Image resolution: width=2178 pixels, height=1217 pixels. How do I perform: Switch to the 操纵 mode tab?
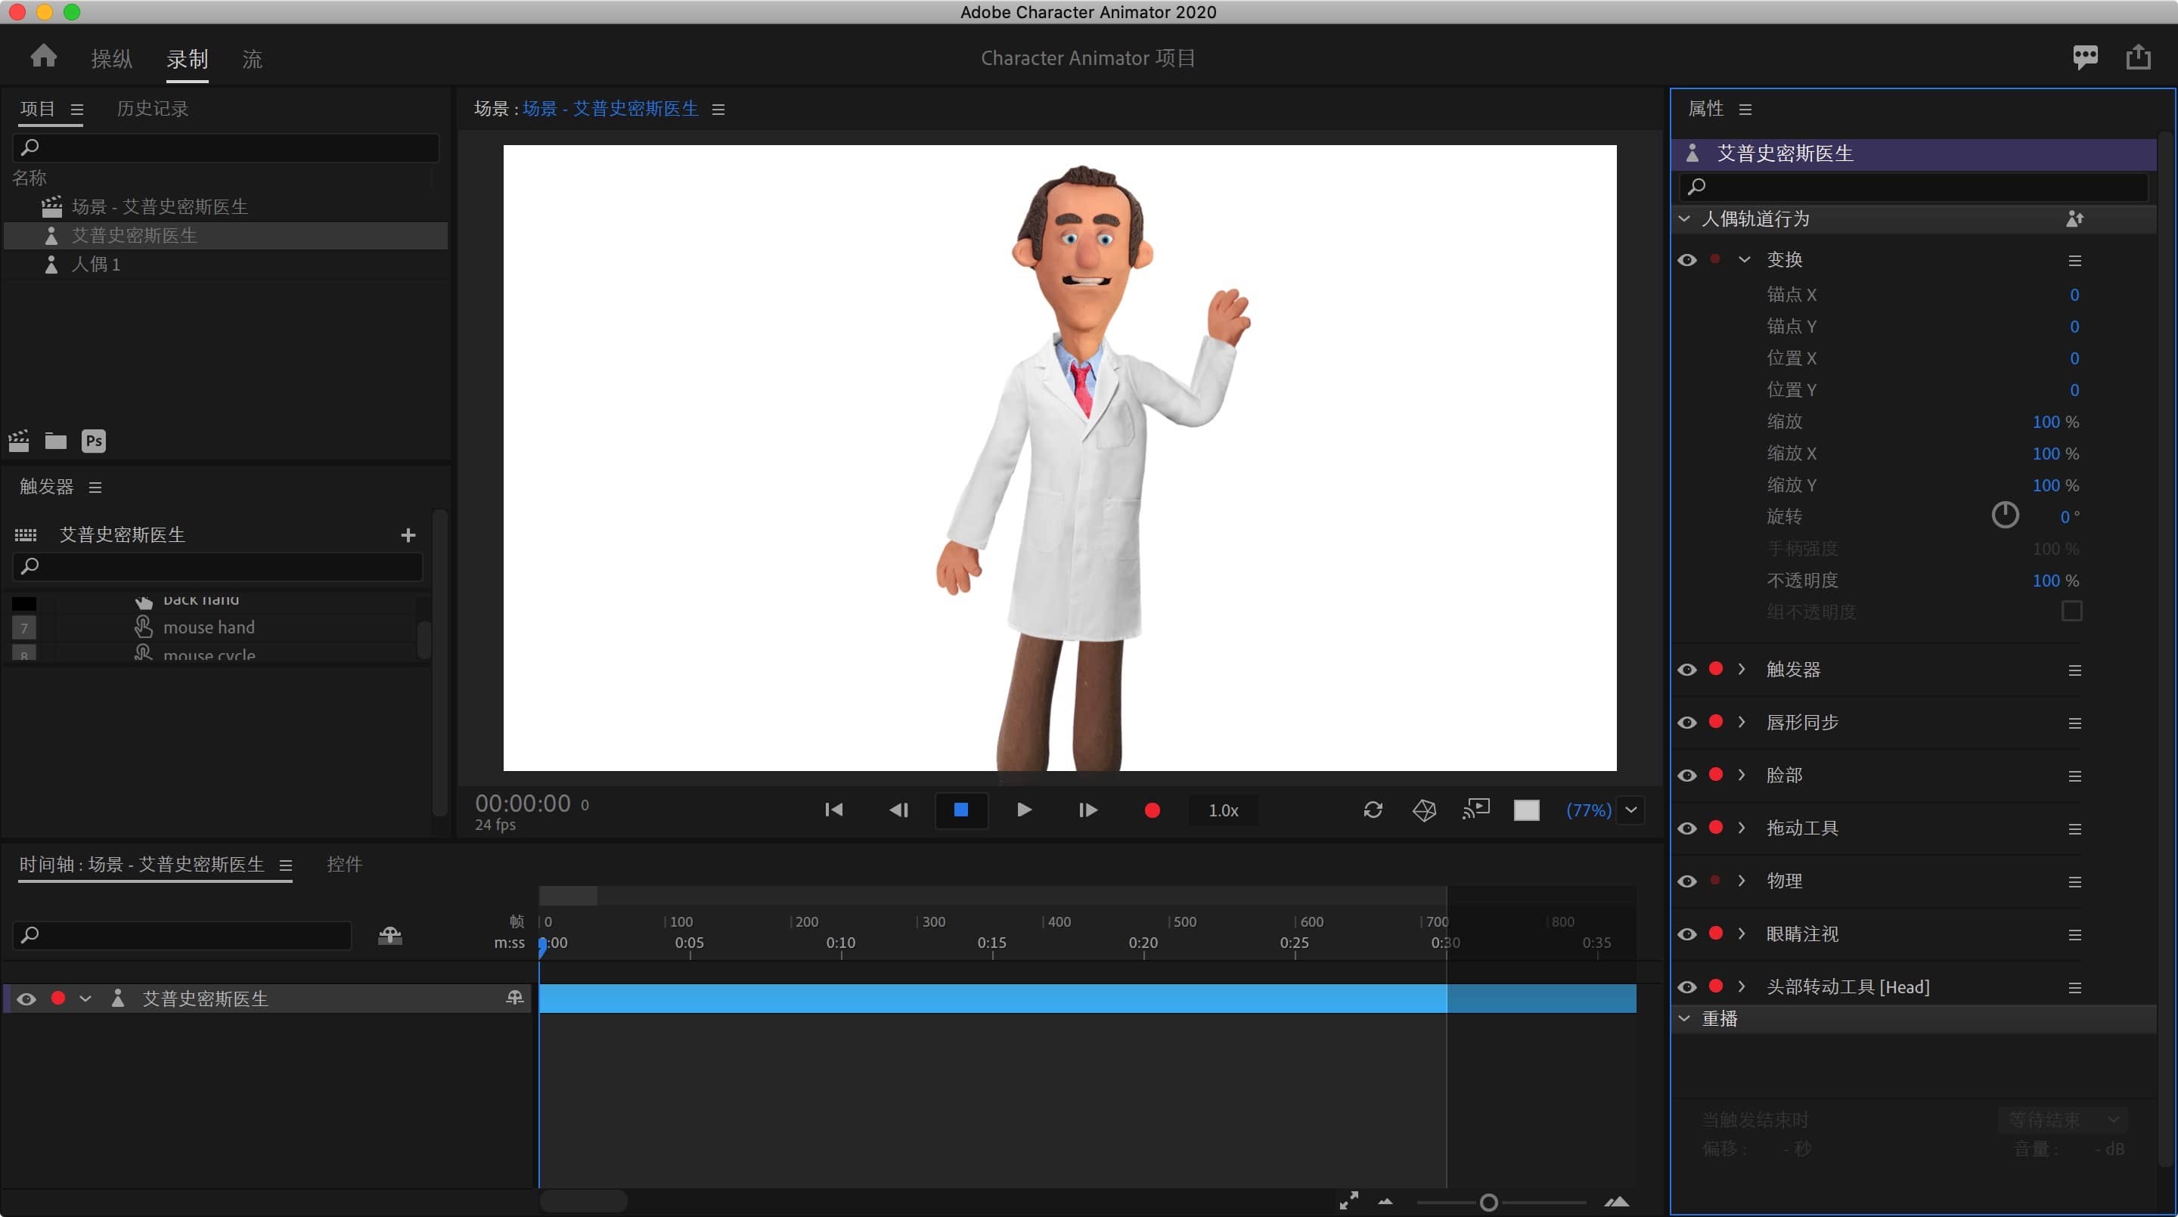(112, 59)
